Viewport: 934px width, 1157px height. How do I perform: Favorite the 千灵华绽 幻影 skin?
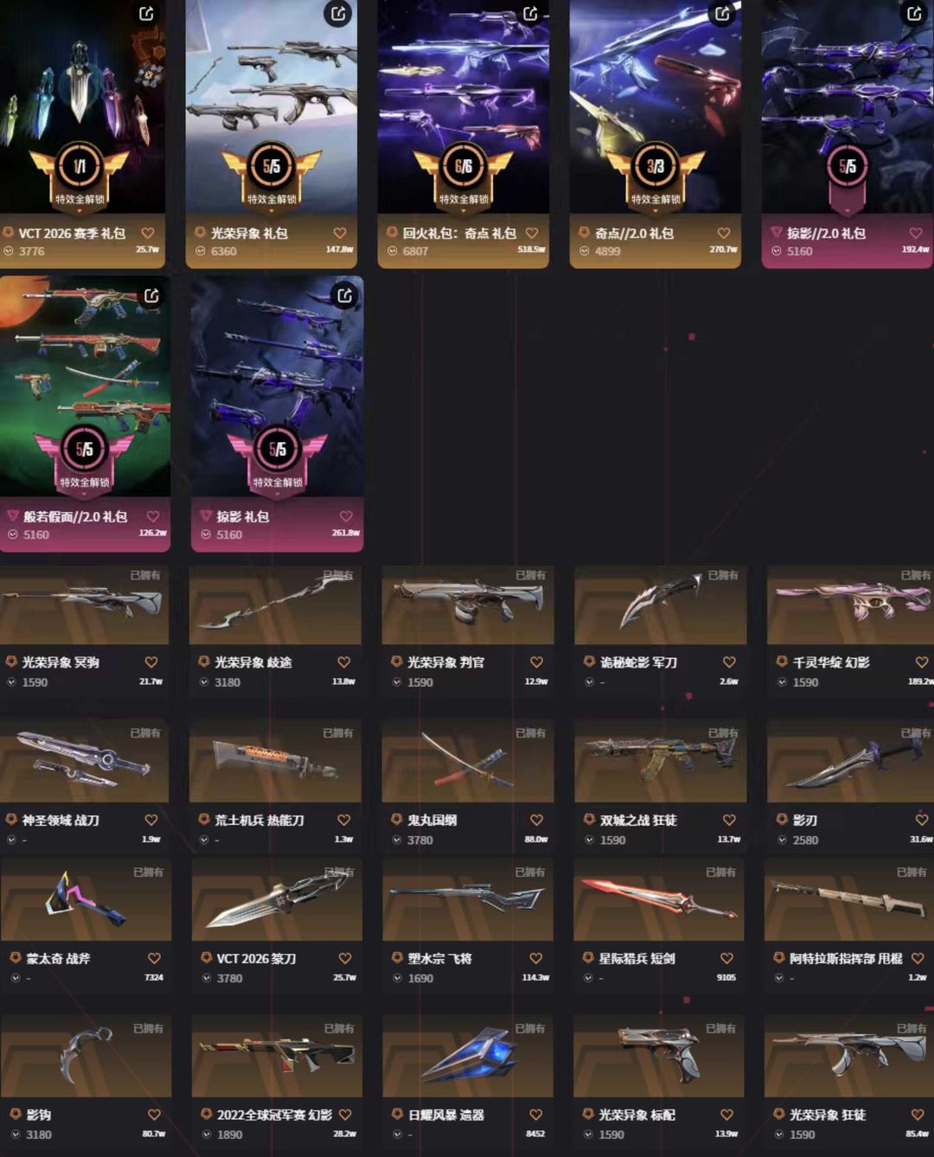point(922,662)
